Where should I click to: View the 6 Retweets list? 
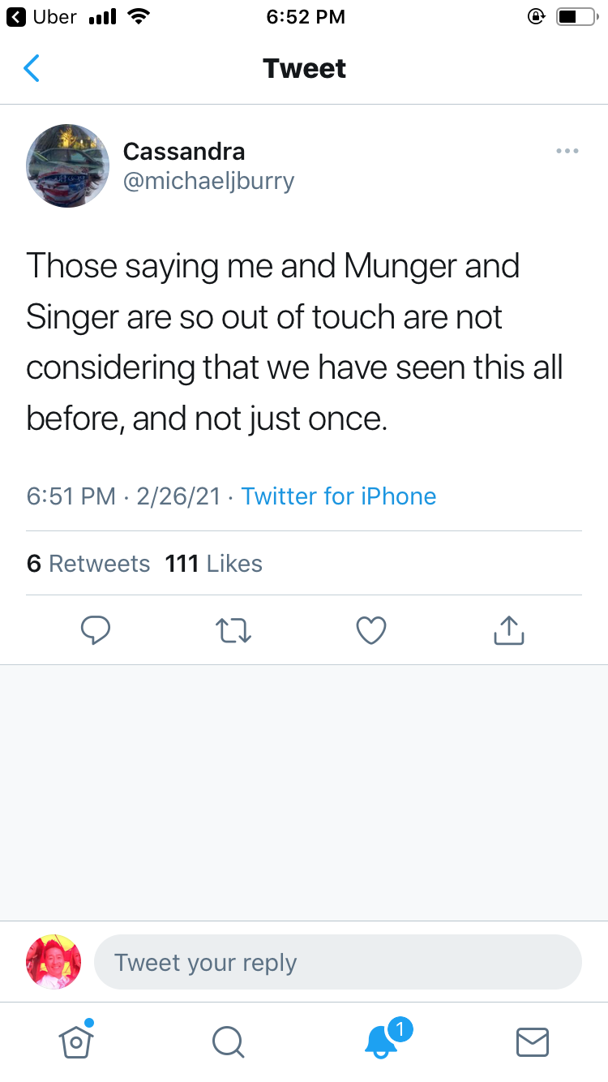[x=88, y=564]
